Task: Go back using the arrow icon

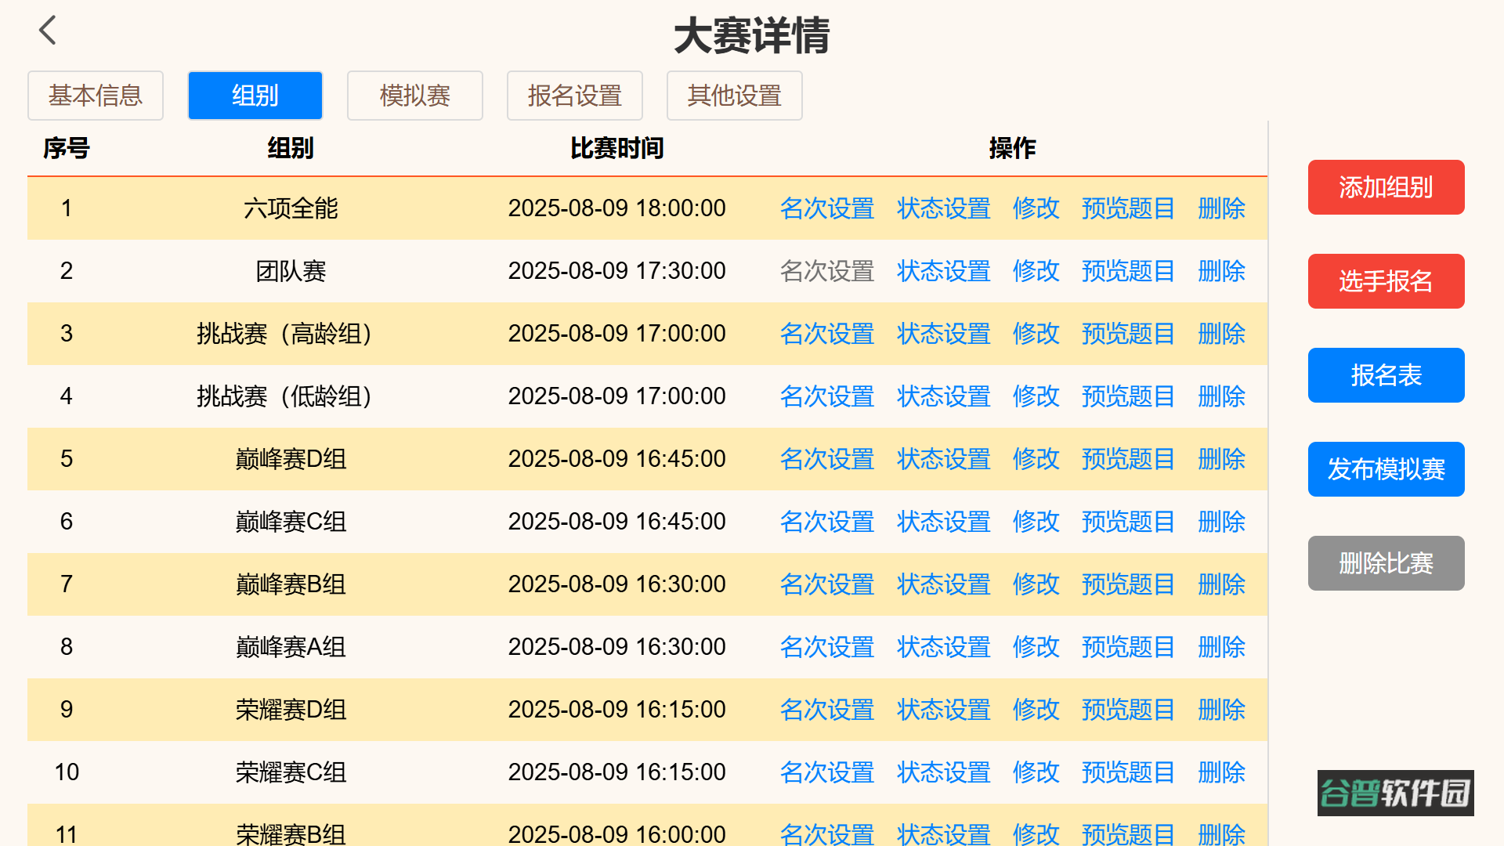Action: [48, 31]
